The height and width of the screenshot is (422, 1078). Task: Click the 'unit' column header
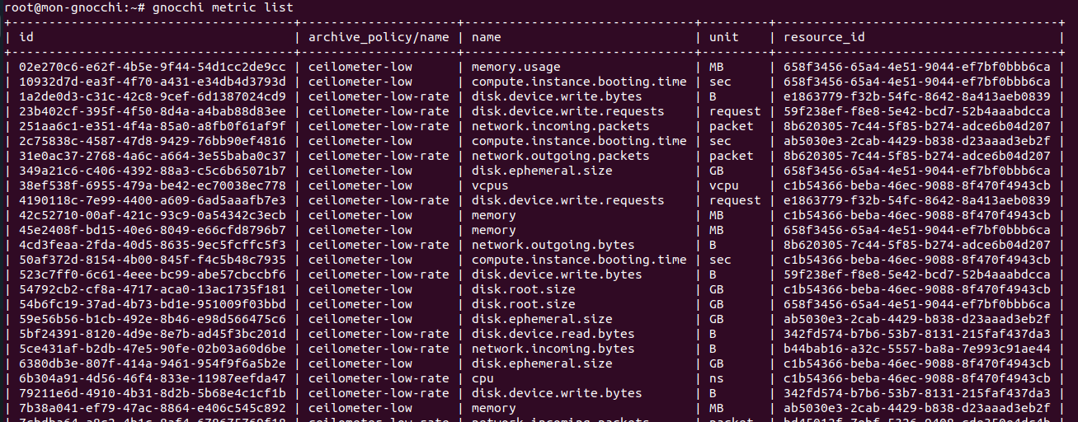tap(723, 37)
